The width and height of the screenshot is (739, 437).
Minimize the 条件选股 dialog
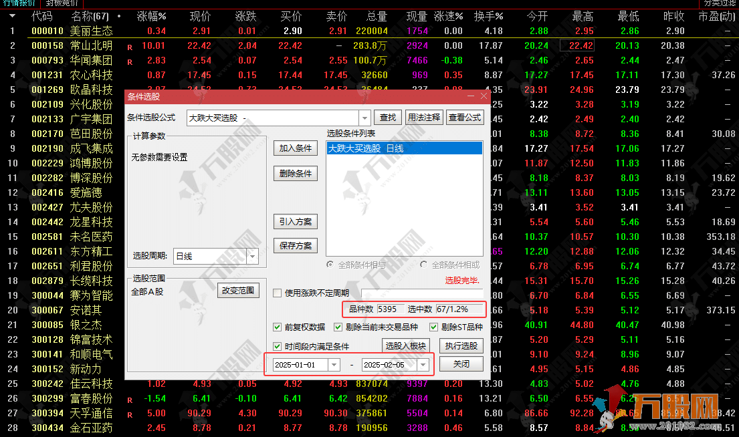(x=470, y=96)
